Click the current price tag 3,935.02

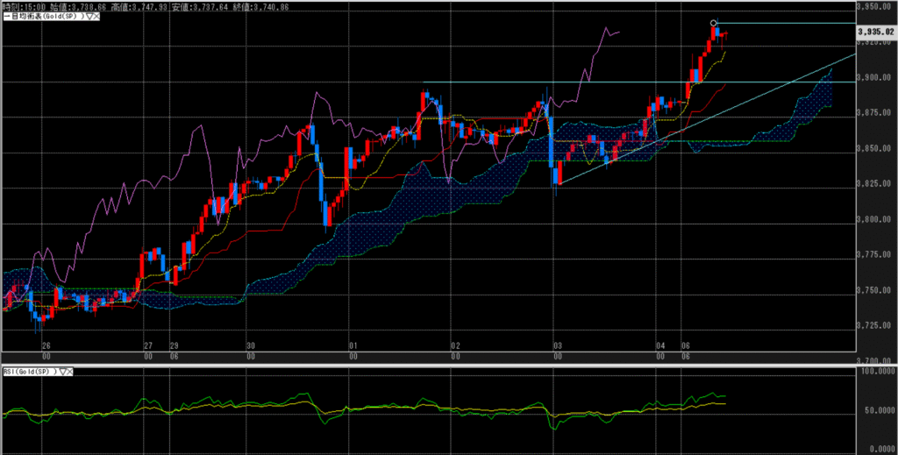[874, 32]
